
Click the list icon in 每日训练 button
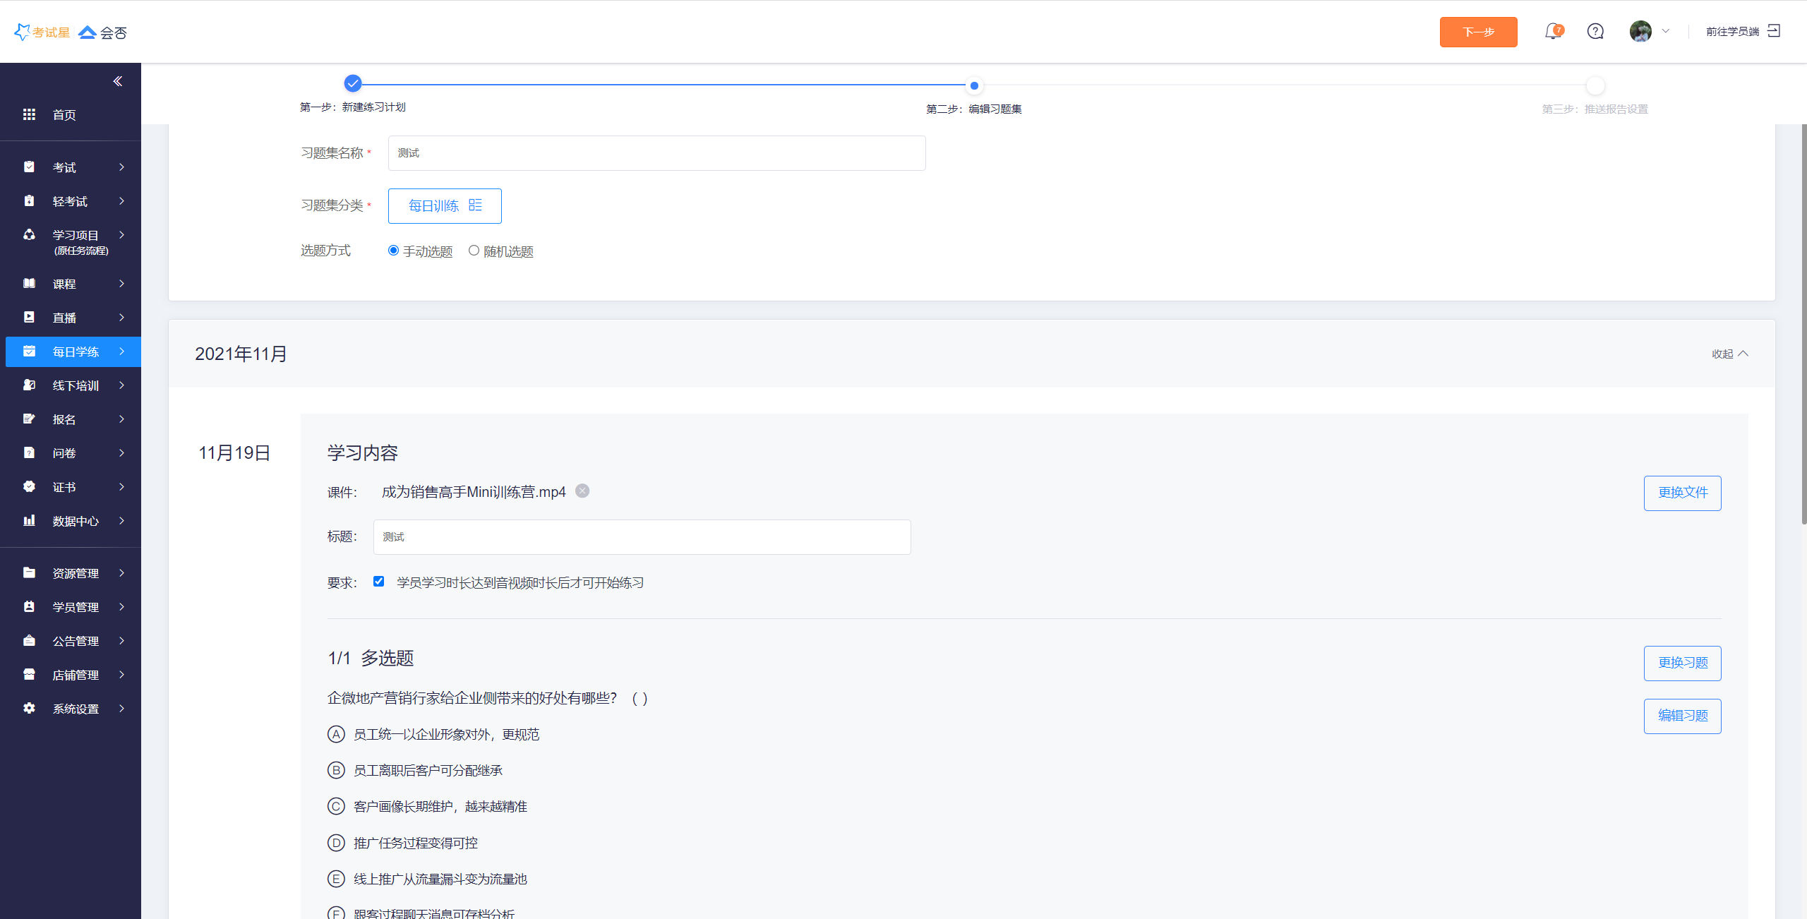pos(475,205)
